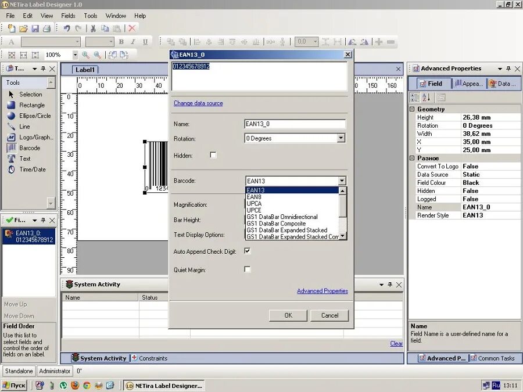Click the Copy icon in toolbar
523x392 pixels.
105,28
